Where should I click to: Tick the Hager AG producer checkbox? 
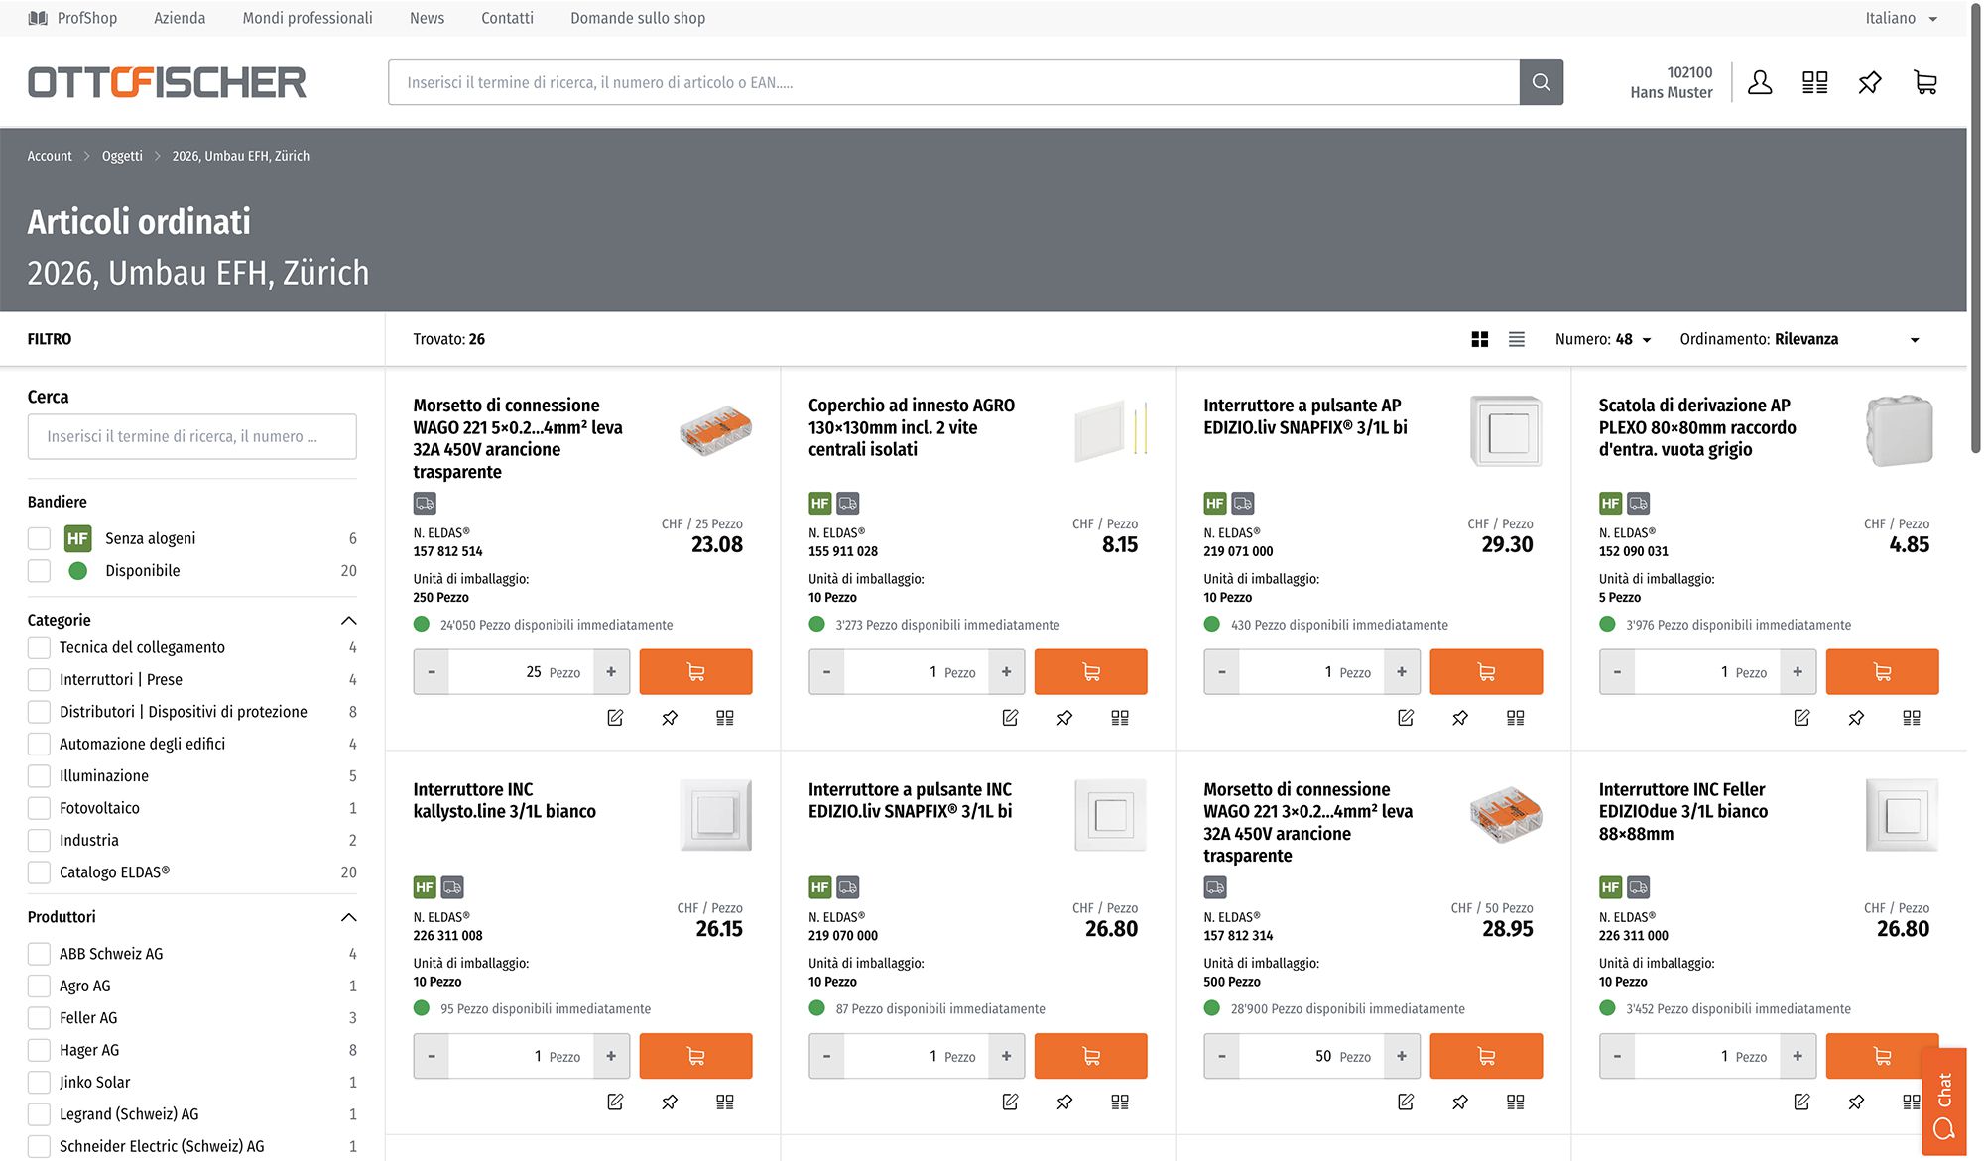(40, 1050)
